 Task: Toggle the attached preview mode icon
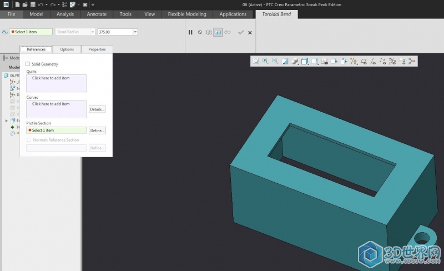click(218, 32)
